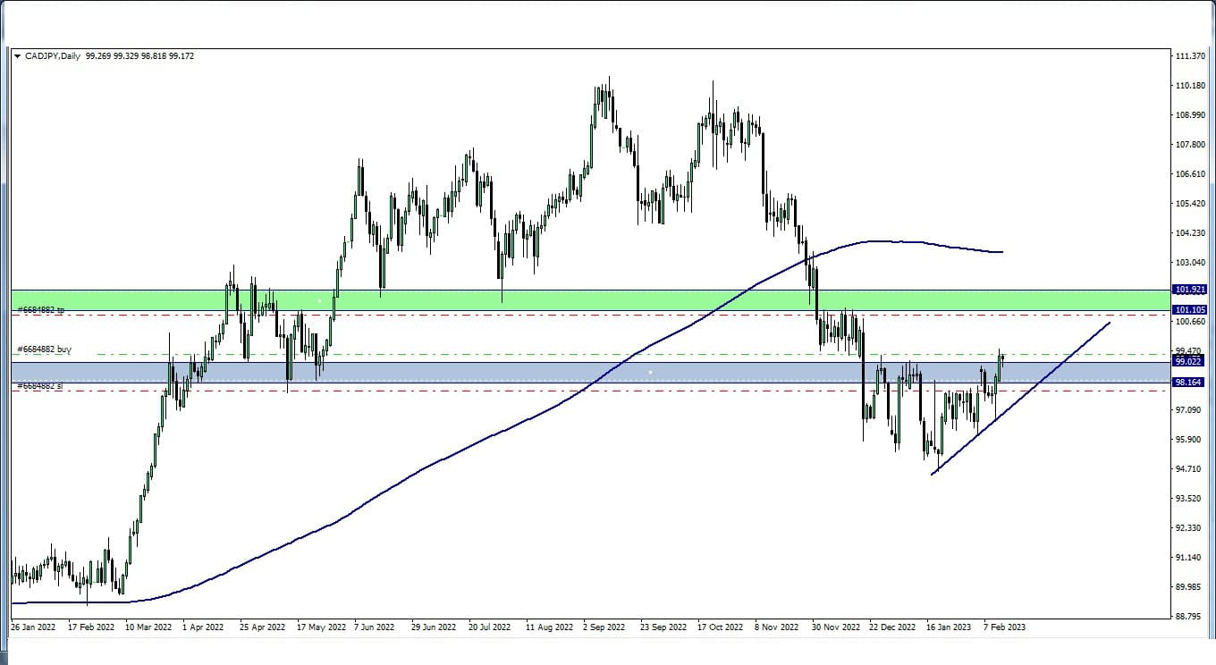Click the 98.164 price tag on the scale
Screen dimensions: 1216x665
pos(1189,382)
